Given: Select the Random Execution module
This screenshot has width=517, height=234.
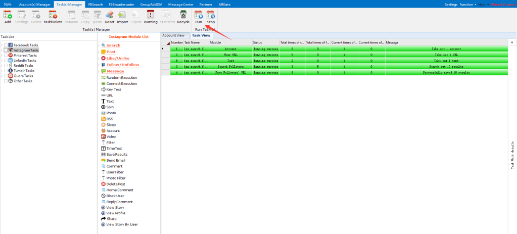Looking at the screenshot, I should point(121,77).
